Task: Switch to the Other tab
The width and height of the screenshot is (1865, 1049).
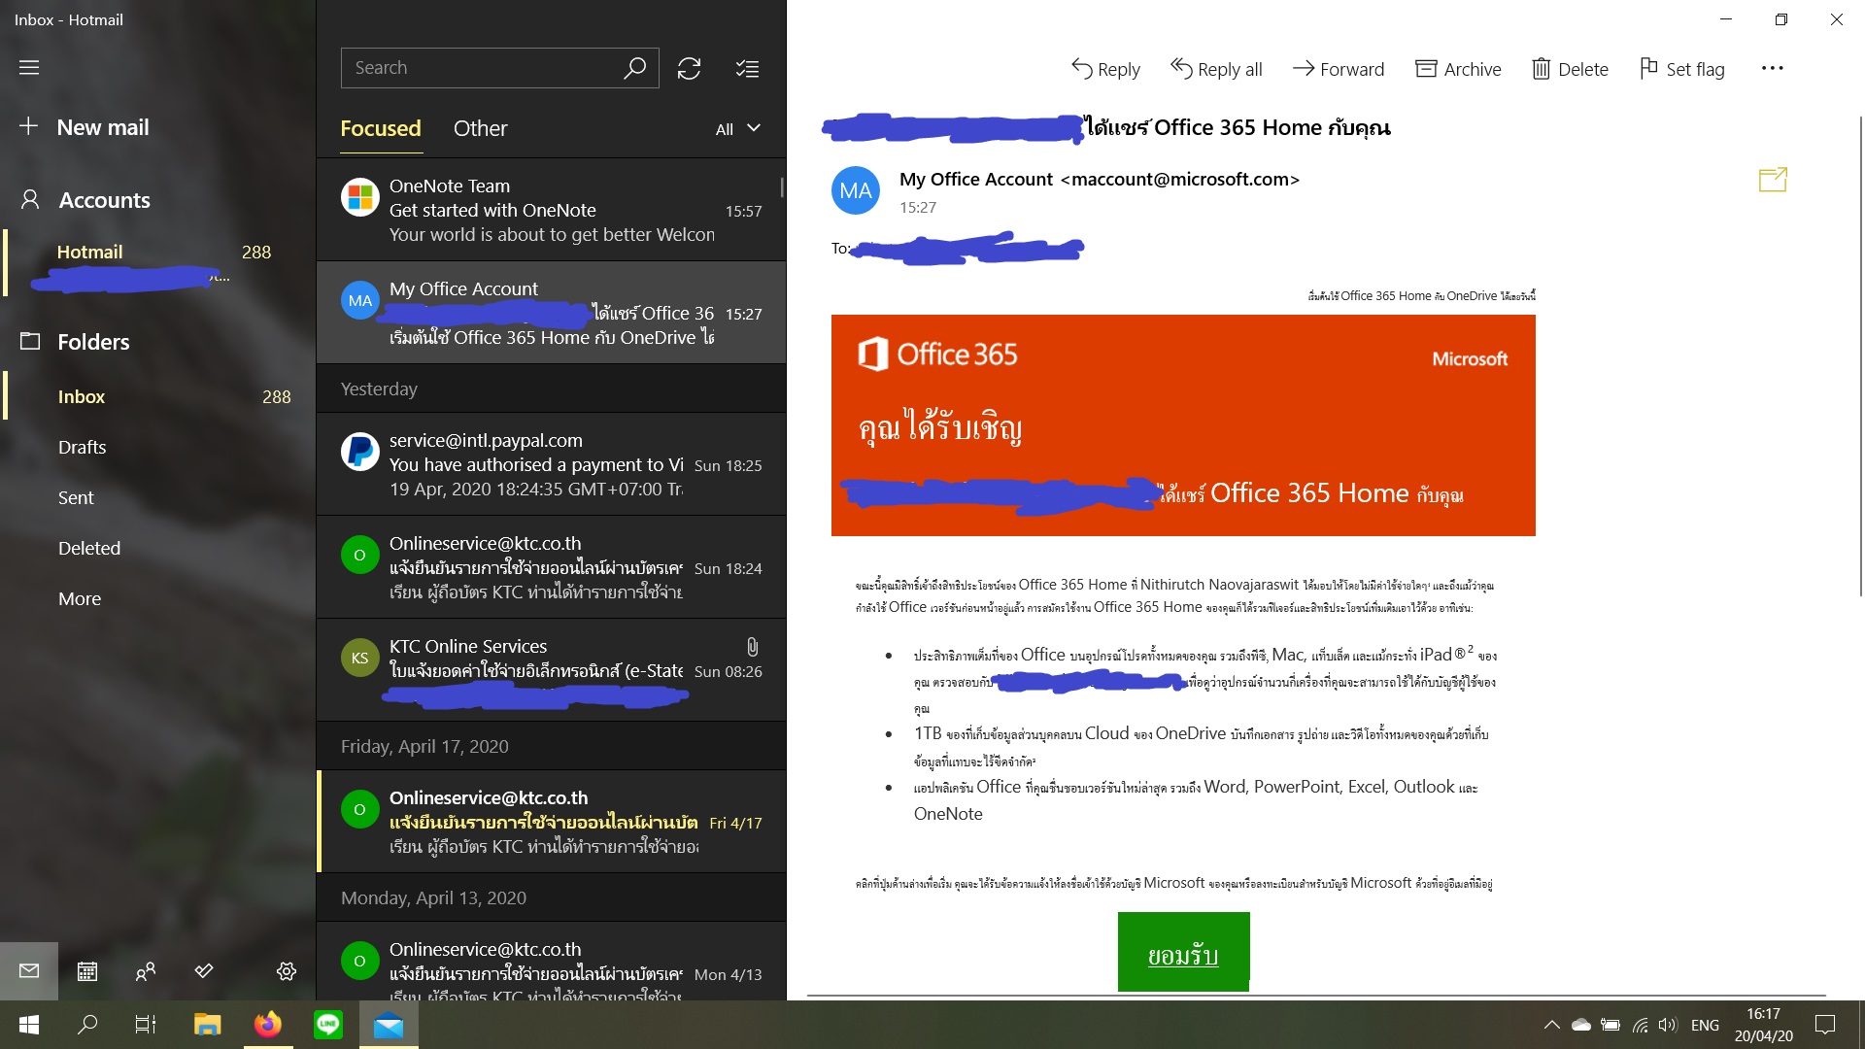Action: (x=481, y=128)
